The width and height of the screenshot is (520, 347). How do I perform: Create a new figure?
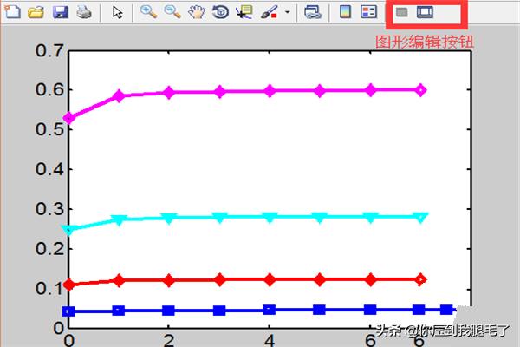[13, 13]
